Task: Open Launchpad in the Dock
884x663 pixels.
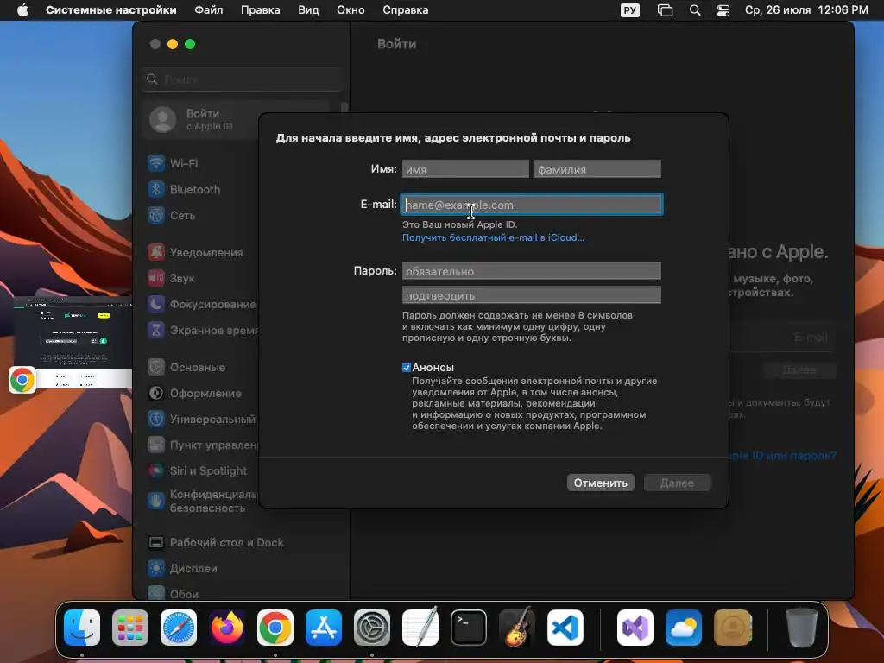Action: (130, 628)
